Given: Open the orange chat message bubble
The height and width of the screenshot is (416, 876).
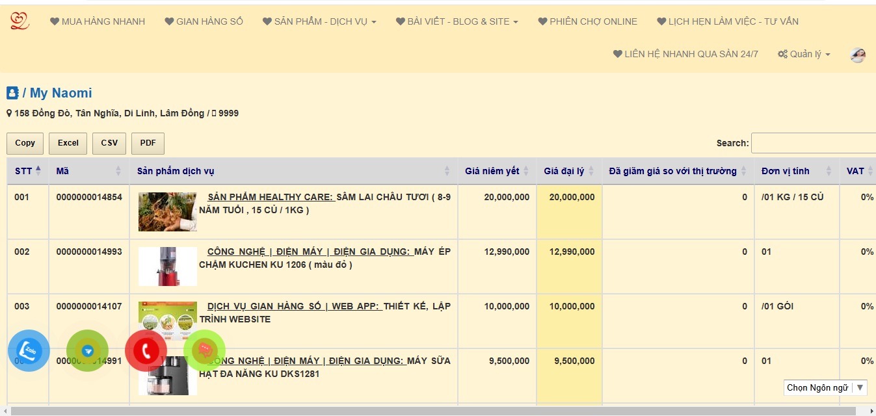Looking at the screenshot, I should pyautogui.click(x=205, y=351).
